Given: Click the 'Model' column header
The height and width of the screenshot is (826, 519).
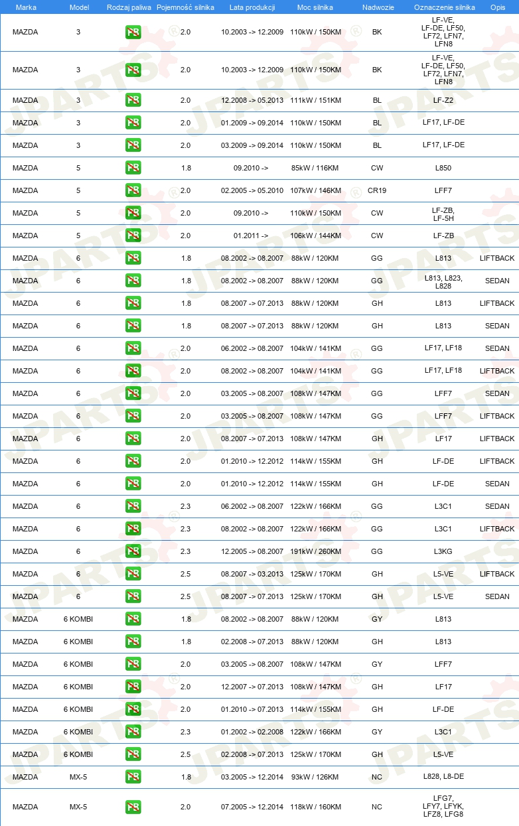Looking at the screenshot, I should pos(78,7).
